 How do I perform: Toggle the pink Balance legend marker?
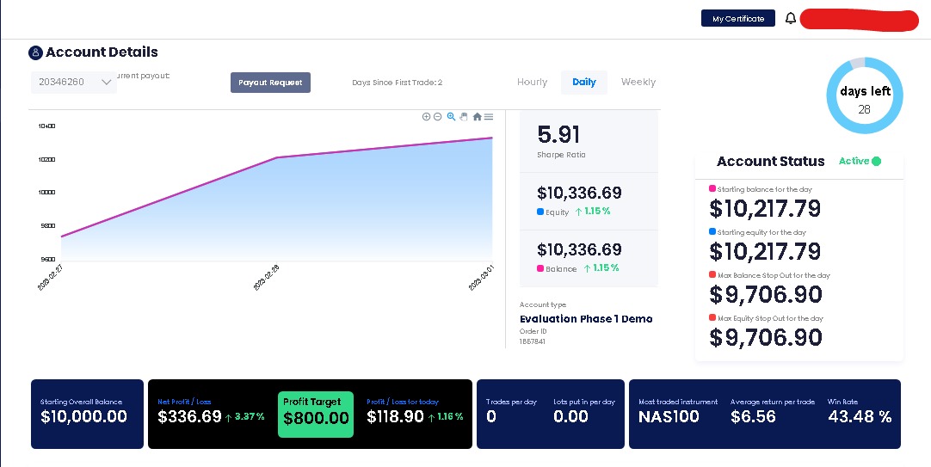[x=540, y=268]
